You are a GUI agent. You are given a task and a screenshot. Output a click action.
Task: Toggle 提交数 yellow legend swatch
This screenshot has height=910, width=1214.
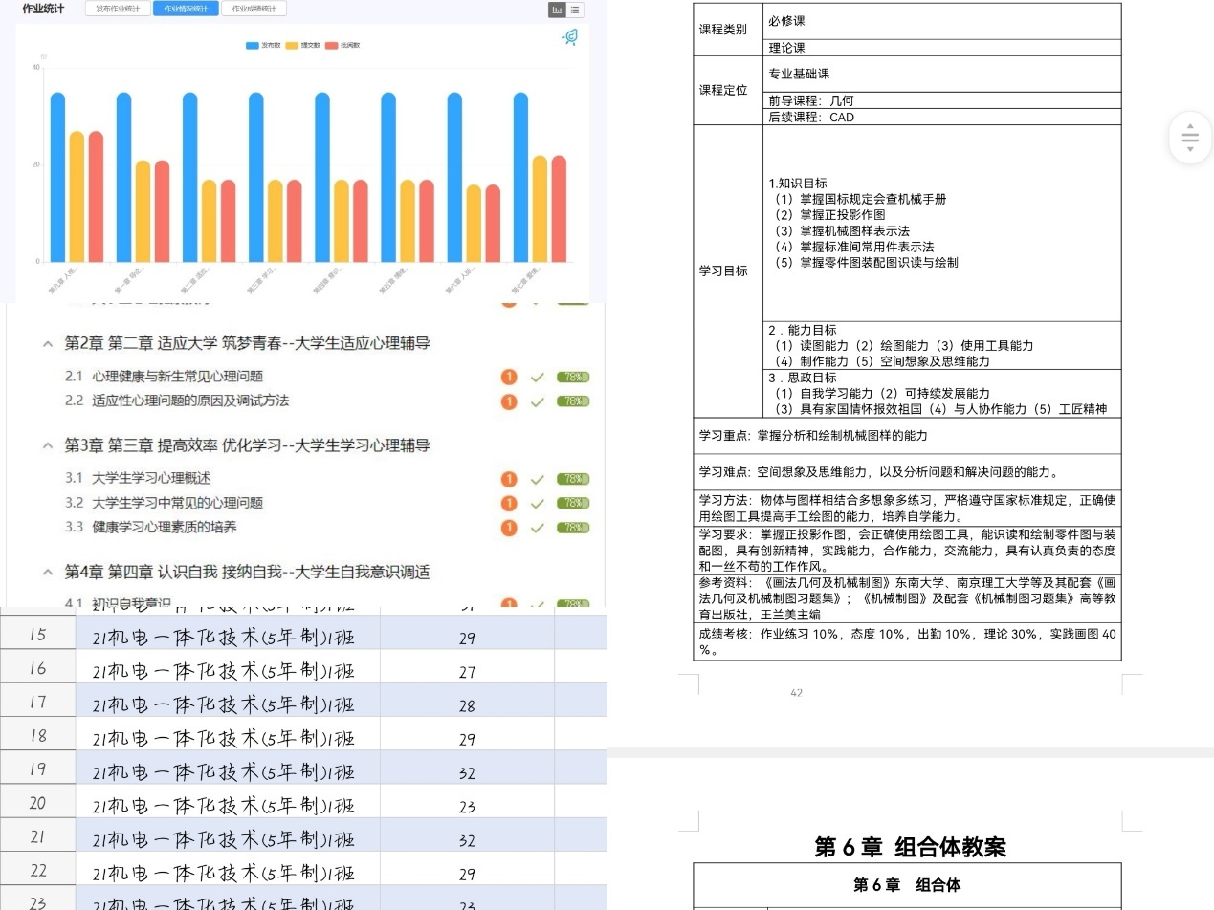(293, 45)
